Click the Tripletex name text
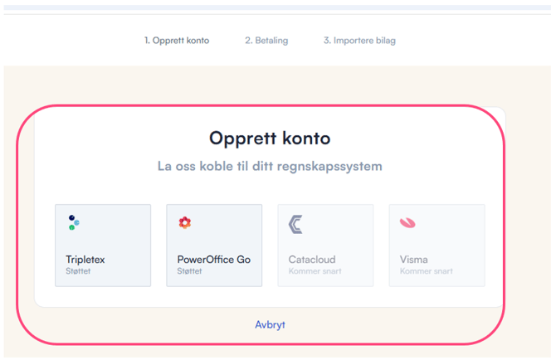Image resolution: width=556 pixels, height=360 pixels. click(85, 260)
